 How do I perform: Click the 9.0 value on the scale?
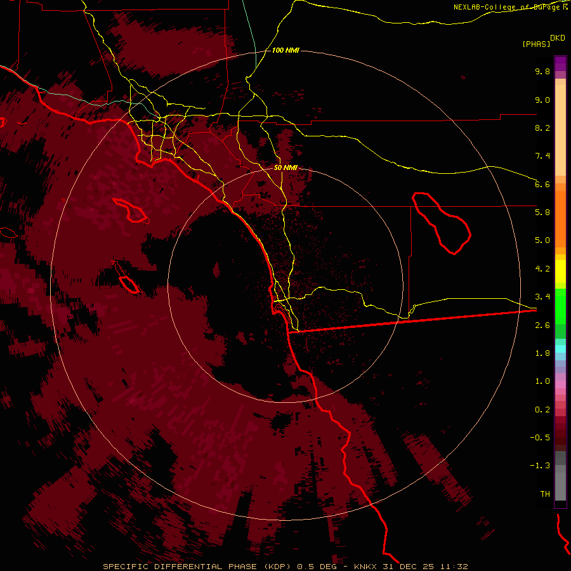[542, 100]
